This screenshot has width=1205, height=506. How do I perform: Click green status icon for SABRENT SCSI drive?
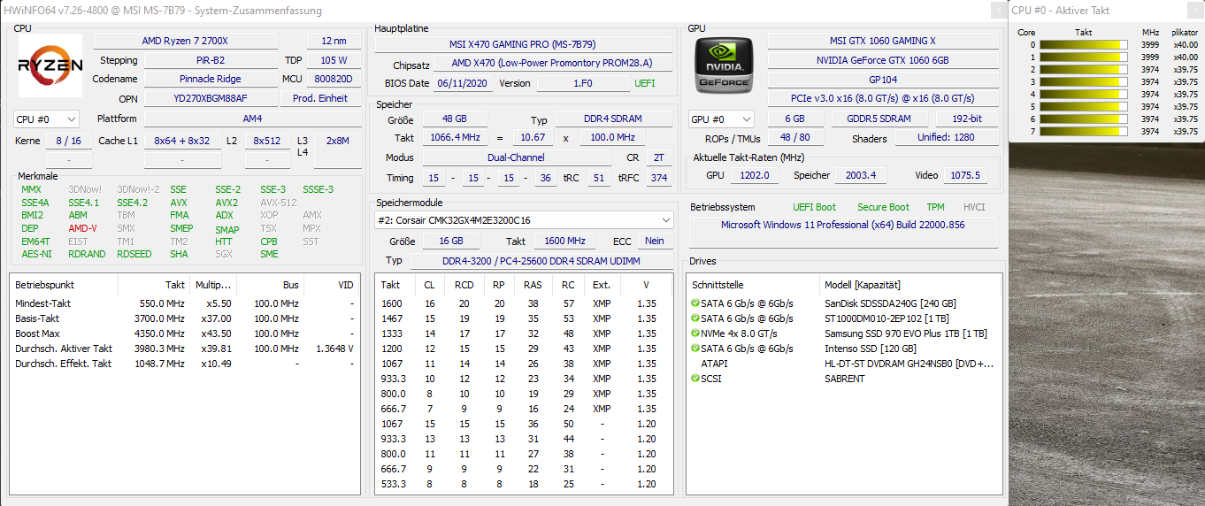[x=695, y=379]
